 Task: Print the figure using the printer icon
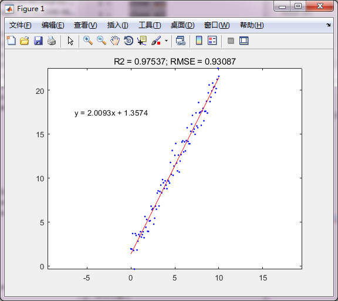52,40
